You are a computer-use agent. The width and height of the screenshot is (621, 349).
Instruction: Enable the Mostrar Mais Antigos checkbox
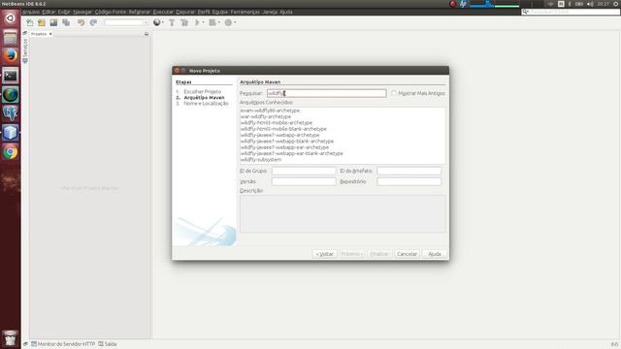pos(394,93)
